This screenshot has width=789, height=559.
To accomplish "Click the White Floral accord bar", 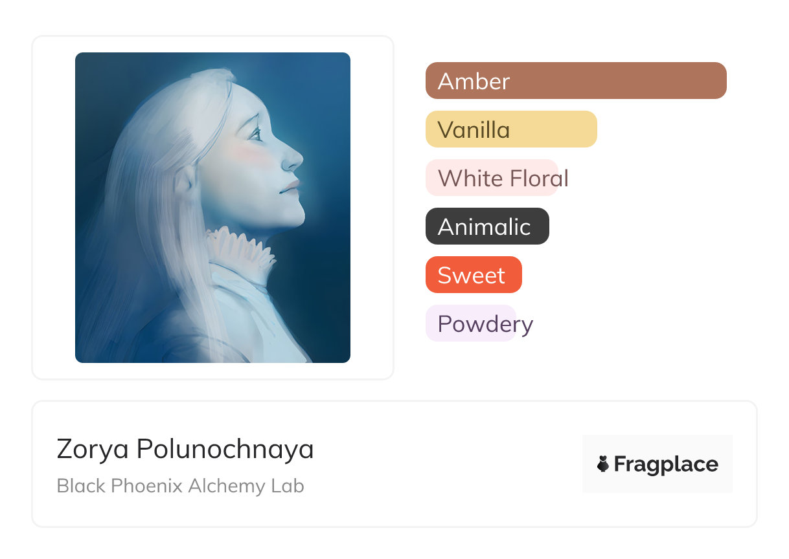I will [492, 178].
